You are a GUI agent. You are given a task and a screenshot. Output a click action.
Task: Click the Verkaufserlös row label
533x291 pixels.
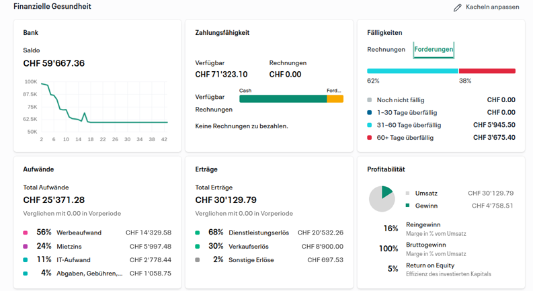tap(249, 247)
